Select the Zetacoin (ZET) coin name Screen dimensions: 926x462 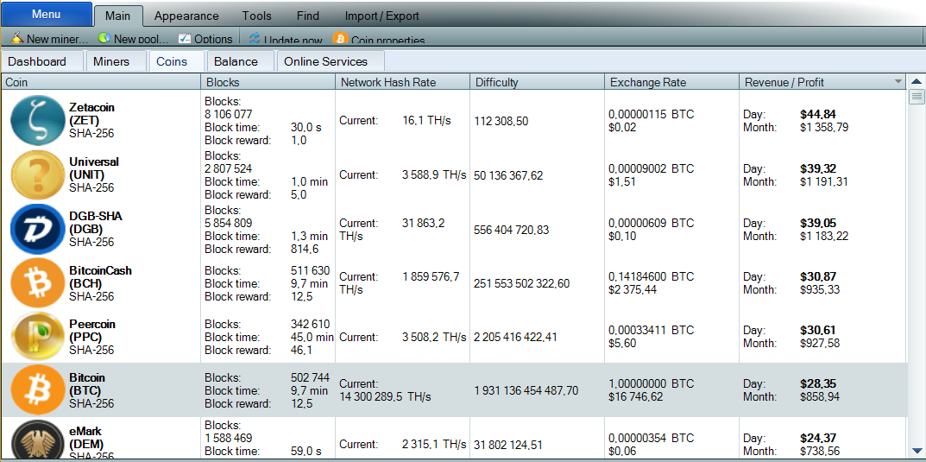pos(91,114)
